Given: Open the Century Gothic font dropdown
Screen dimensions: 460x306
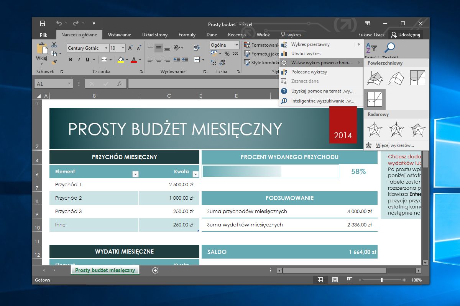Looking at the screenshot, I should pos(106,48).
